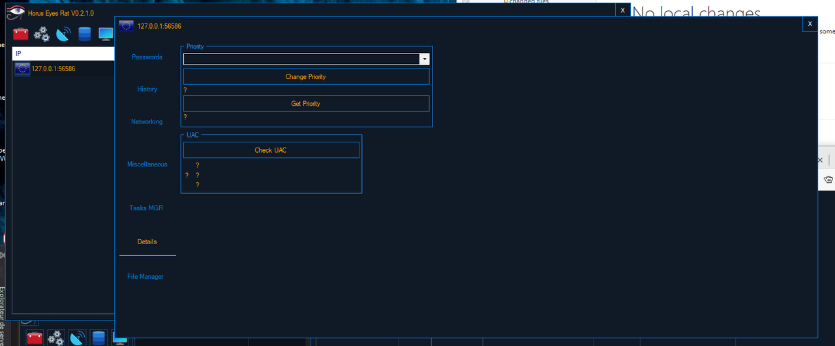Select the satellite dish icon in background designer form

(x=77, y=338)
